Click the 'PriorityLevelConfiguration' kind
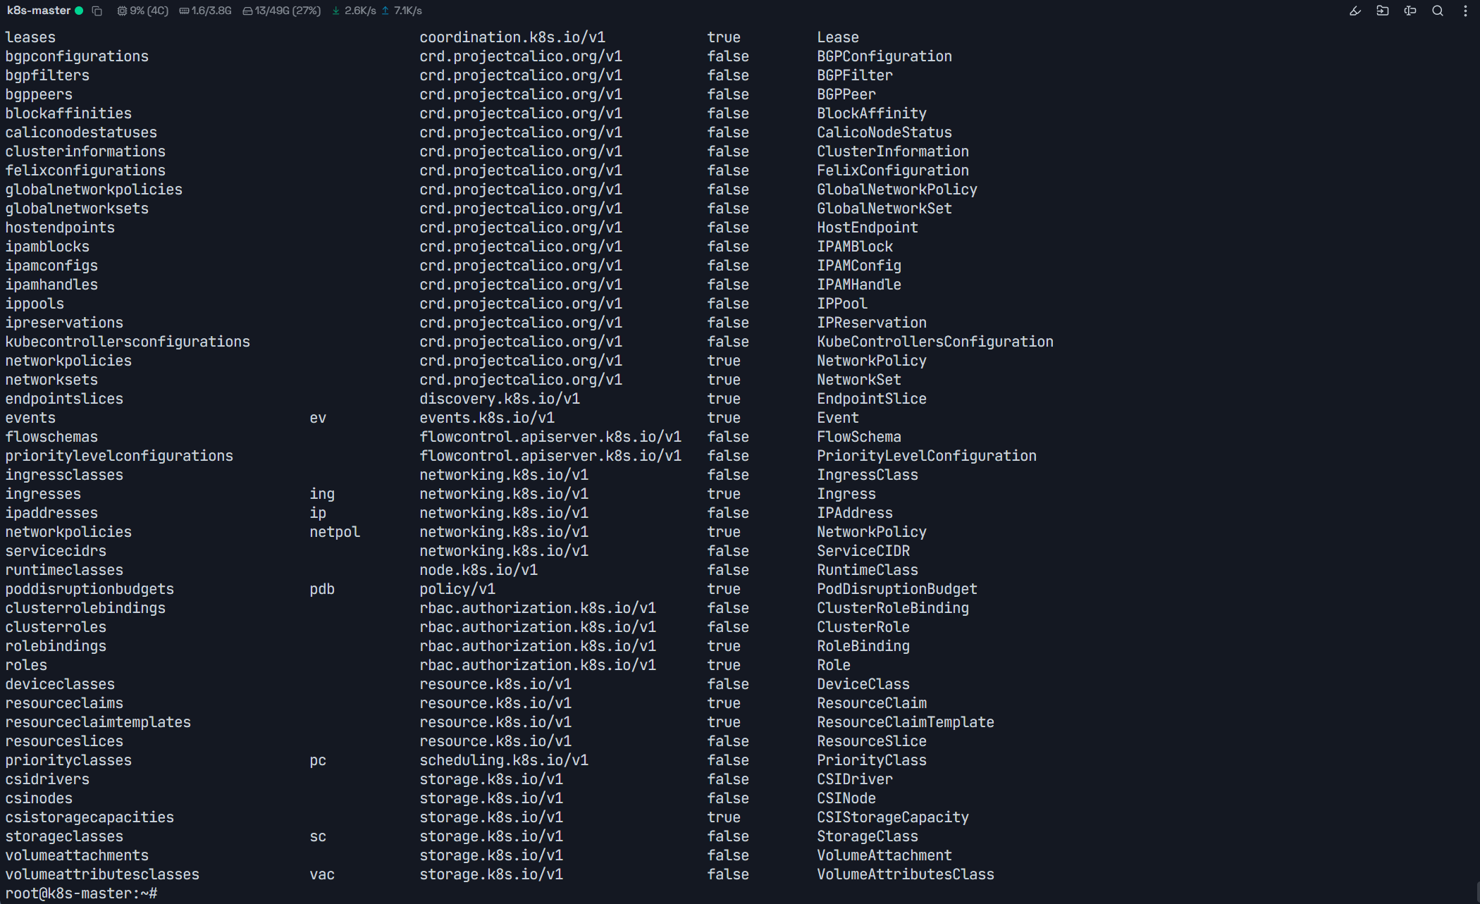This screenshot has width=1480, height=904. tap(927, 456)
